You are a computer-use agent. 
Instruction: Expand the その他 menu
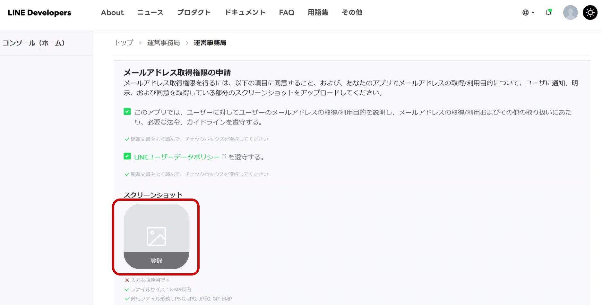352,13
